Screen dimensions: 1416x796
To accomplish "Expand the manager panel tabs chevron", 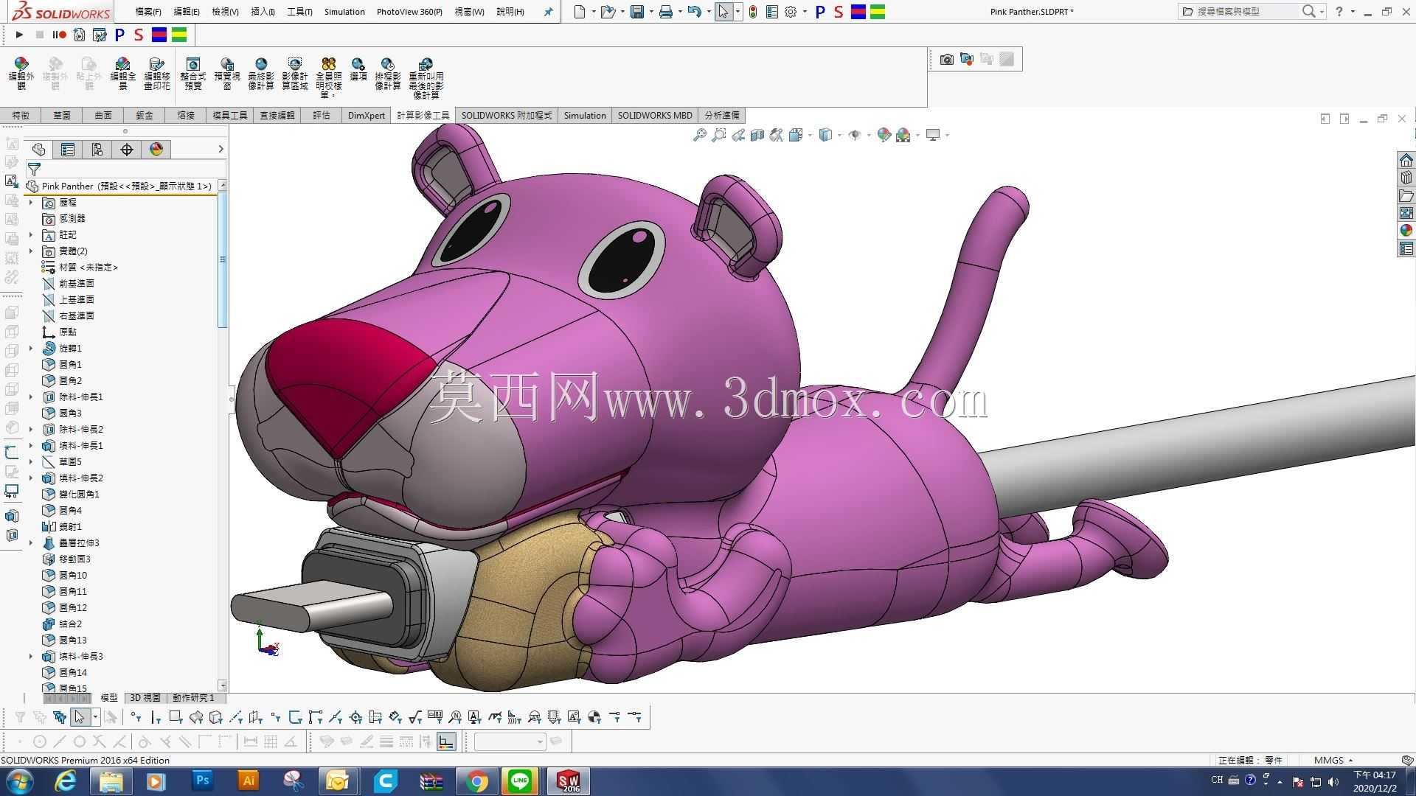I will [221, 150].
